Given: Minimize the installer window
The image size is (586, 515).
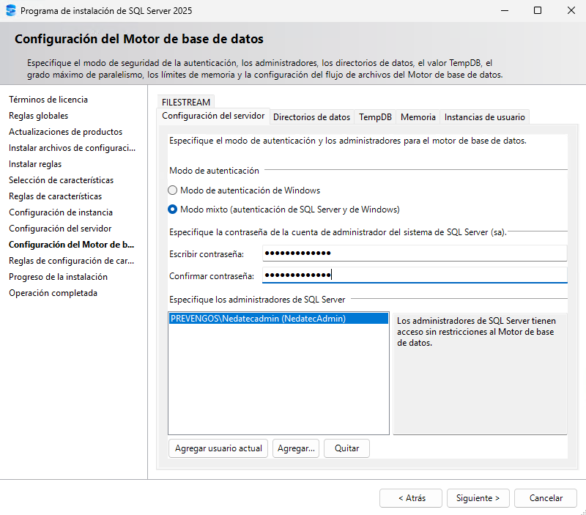Looking at the screenshot, I should pos(505,10).
